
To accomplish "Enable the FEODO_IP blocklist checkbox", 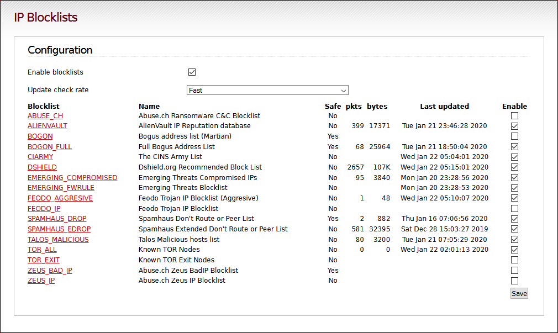I will coord(514,209).
